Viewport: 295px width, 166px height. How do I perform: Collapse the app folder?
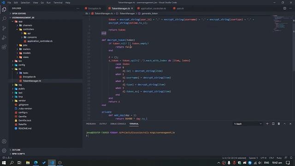[20, 22]
